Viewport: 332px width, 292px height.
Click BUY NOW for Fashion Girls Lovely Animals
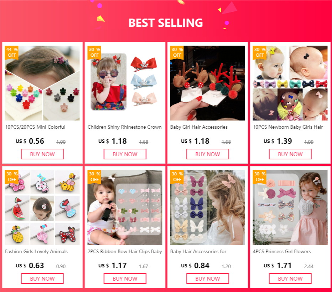pos(42,278)
